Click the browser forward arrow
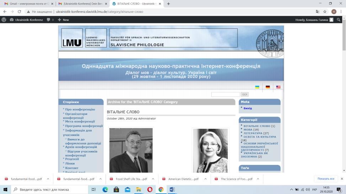The height and width of the screenshot is (194, 346). 12,12
